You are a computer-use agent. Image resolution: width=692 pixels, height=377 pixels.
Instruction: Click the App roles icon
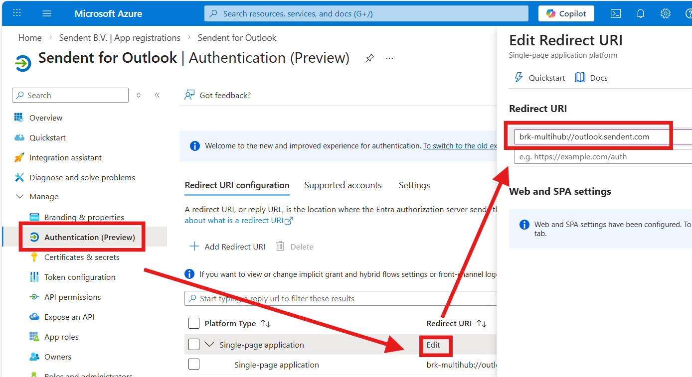click(34, 337)
